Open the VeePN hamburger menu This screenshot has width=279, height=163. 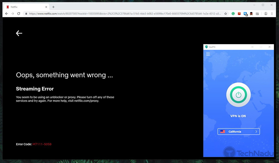pyautogui.click(x=208, y=54)
